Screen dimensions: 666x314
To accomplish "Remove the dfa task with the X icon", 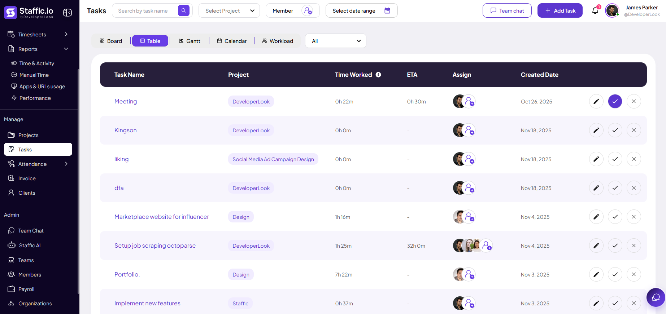I will click(x=634, y=188).
